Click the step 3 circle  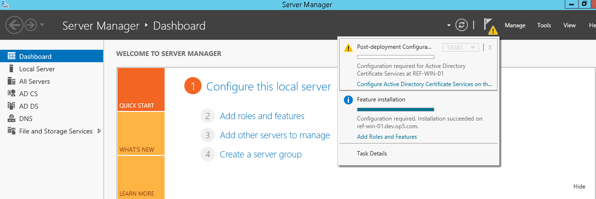click(207, 135)
